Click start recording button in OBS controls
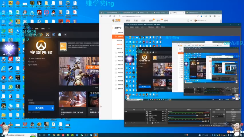The width and height of the screenshot is (244, 137). click(233, 114)
